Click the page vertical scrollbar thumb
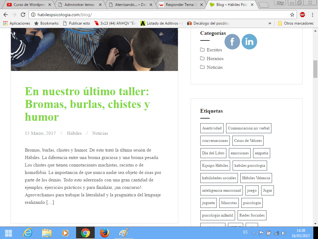The width and height of the screenshot is (318, 239). point(315,69)
